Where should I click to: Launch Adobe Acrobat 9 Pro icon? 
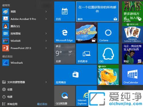click(x=6, y=19)
